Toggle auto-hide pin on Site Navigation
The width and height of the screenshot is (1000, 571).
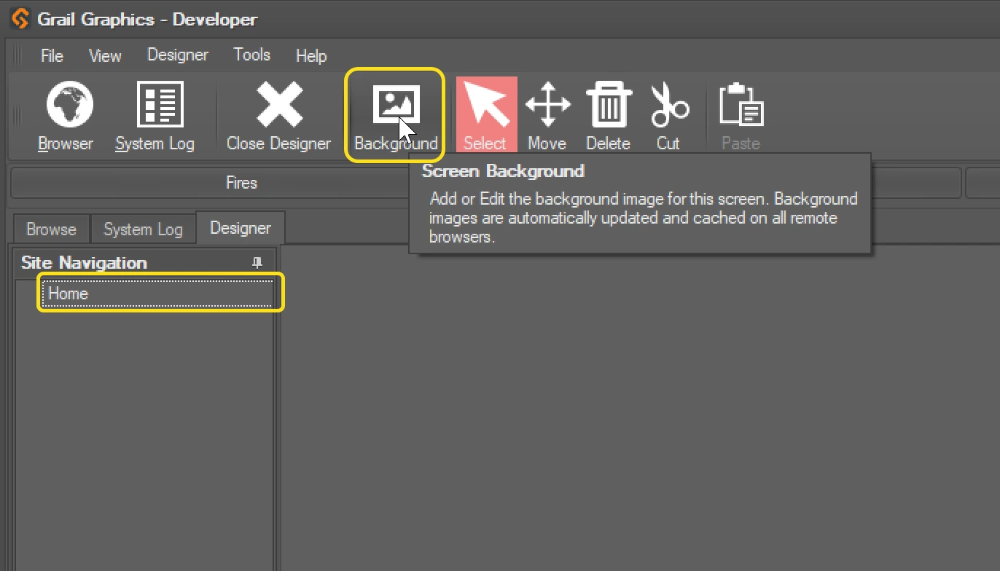tap(257, 262)
